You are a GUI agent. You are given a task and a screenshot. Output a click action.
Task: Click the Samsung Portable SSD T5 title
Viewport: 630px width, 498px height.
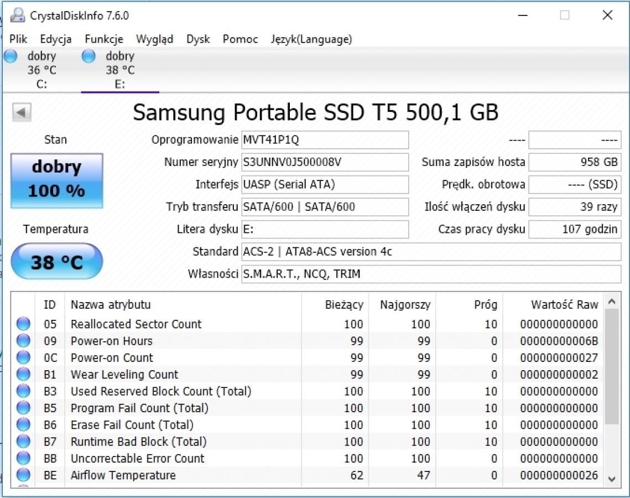coord(316,112)
